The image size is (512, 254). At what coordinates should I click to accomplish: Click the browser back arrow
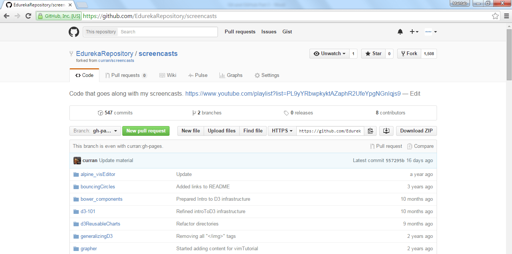point(6,16)
